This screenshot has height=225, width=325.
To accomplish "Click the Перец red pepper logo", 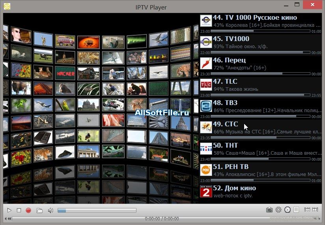I will 206,64.
